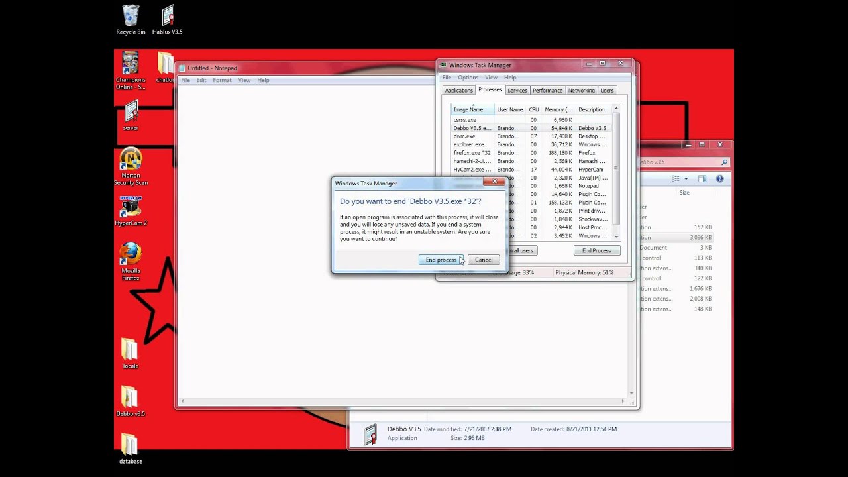This screenshot has height=477, width=848.
Task: Select the database folder on the desktop
Action: pos(131,449)
